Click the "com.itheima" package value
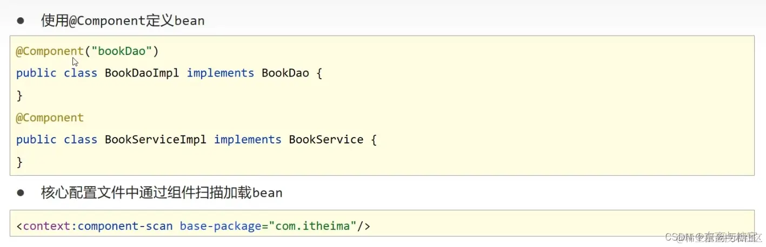766x247 pixels. coord(312,225)
